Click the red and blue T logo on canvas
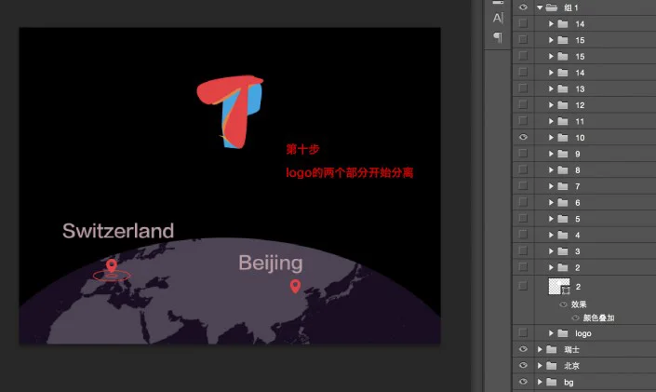 231,112
